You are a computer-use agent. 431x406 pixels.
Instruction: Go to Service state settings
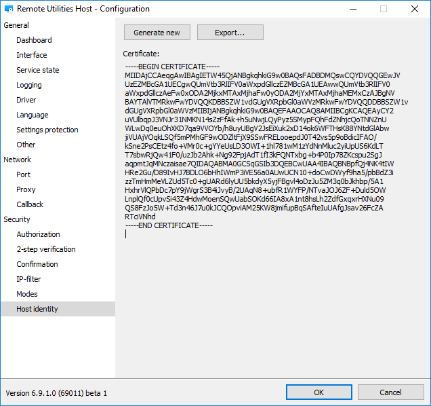click(x=38, y=70)
